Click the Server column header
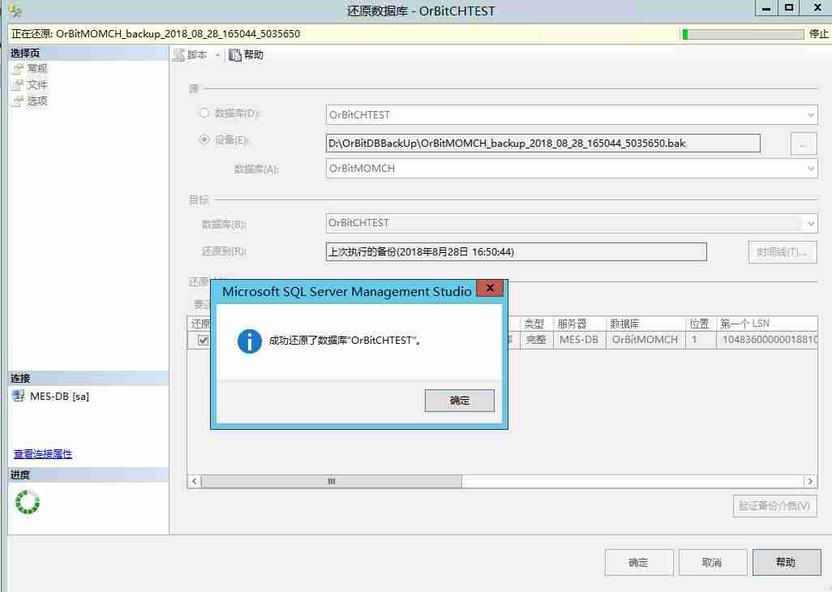Image resolution: width=832 pixels, height=592 pixels. coord(579,323)
